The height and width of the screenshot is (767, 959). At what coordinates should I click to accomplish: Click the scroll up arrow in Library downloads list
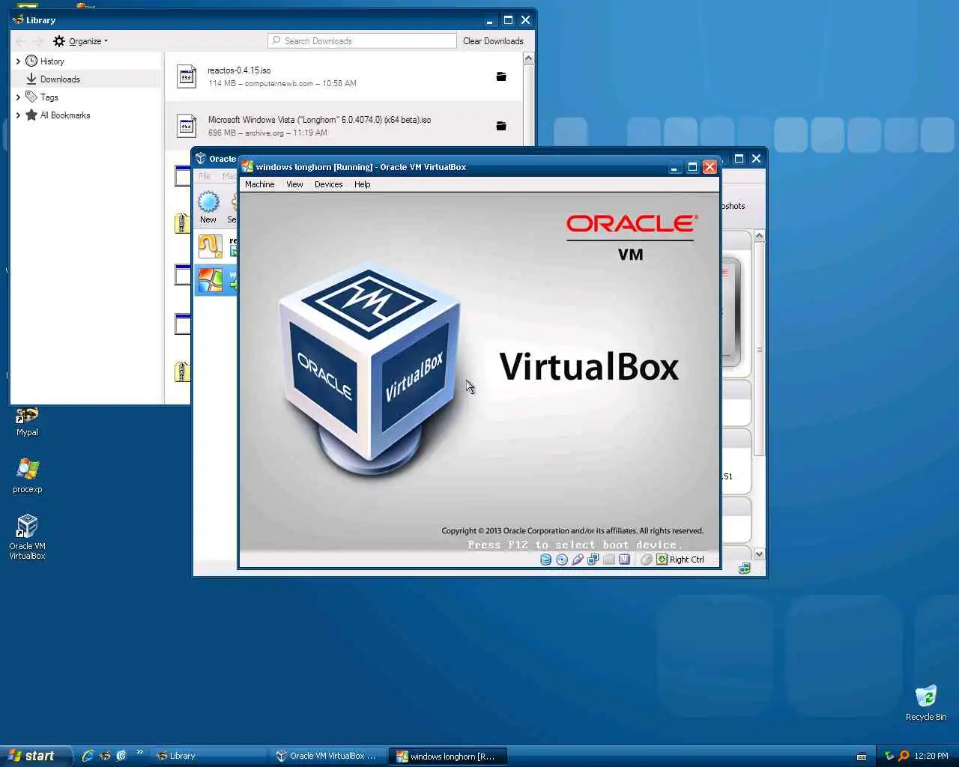(x=528, y=58)
